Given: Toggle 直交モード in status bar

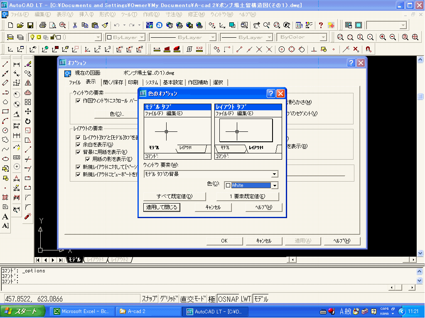Looking at the screenshot, I should (x=193, y=299).
